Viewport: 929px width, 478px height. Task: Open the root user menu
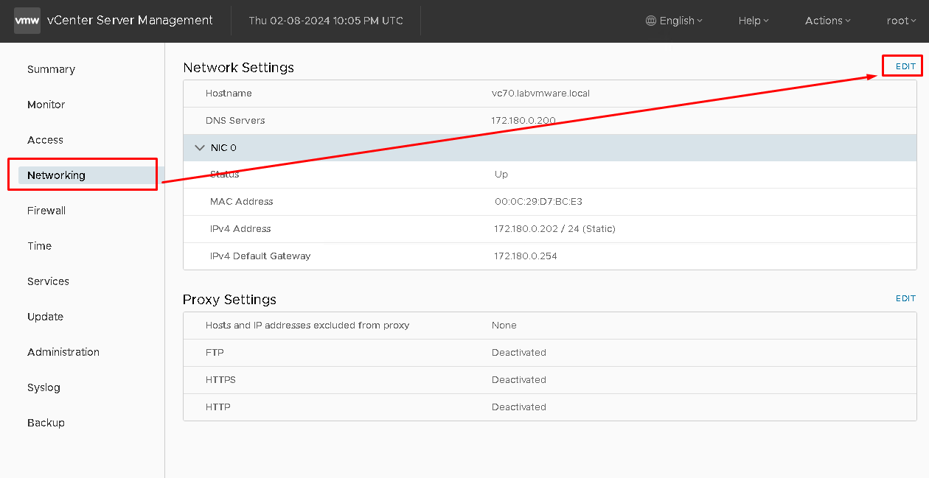coord(901,21)
